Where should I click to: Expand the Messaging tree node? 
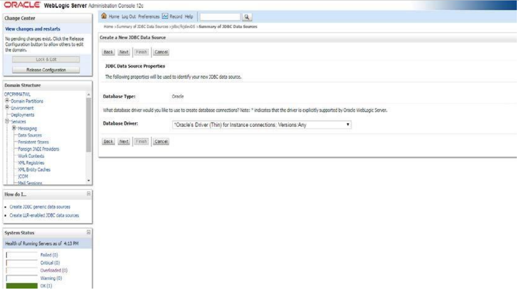point(15,128)
